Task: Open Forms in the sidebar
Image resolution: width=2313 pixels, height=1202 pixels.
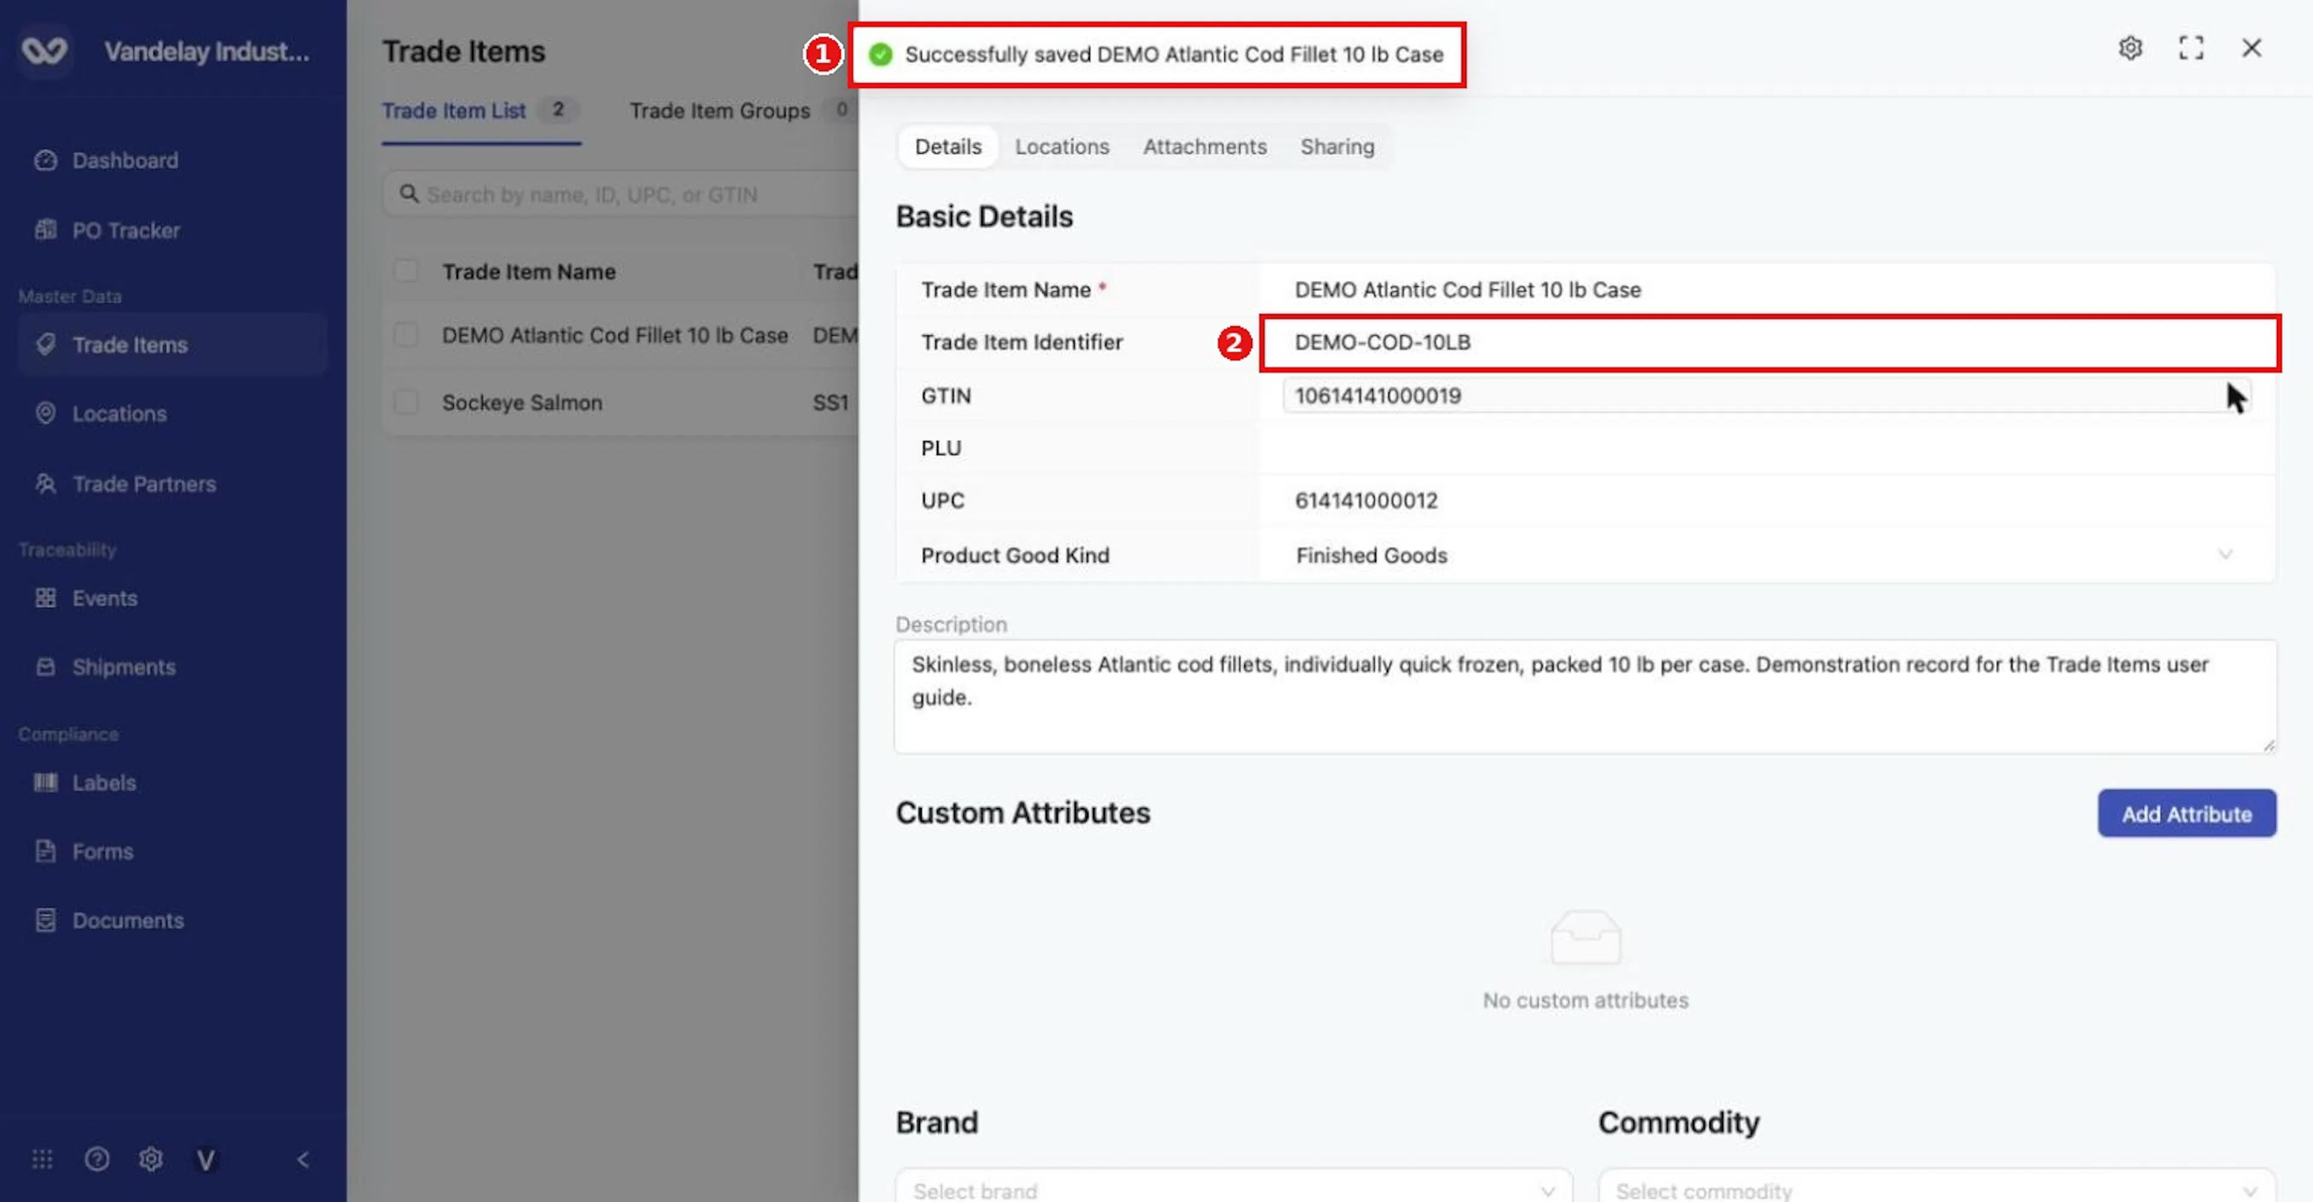Action: pyautogui.click(x=102, y=851)
